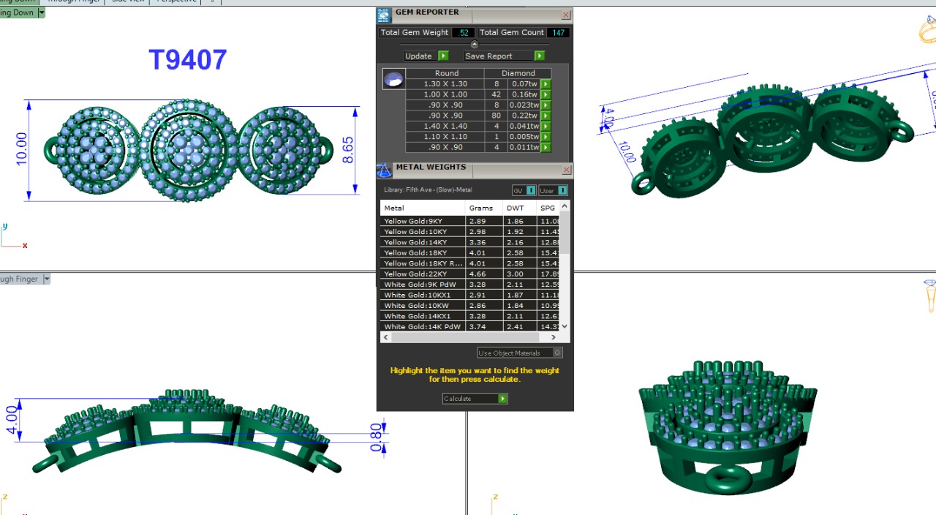This screenshot has height=515, width=936.
Task: Toggle the User library switch
Action: 562,191
